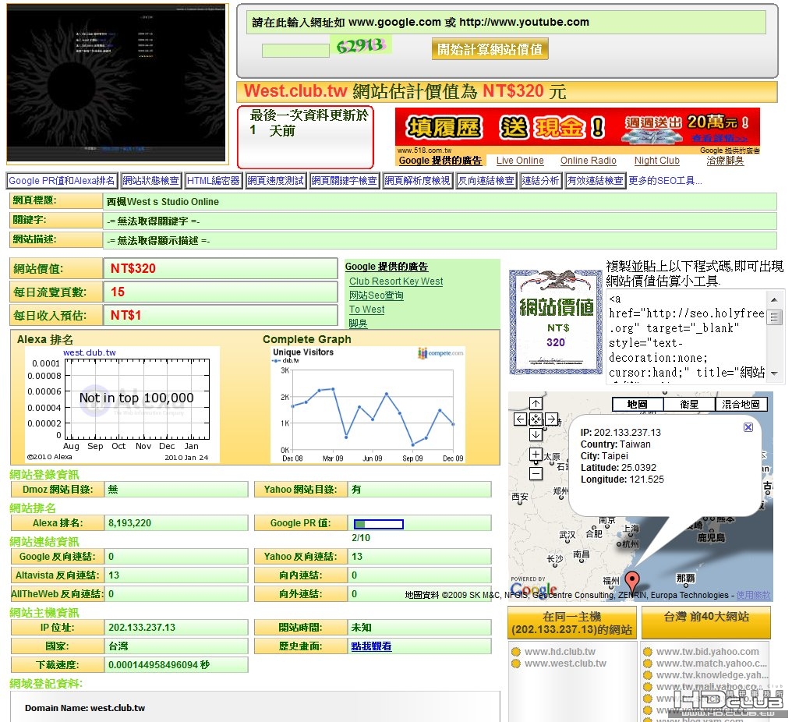792x722 pixels.
Task: Open www.west.club.tw in same-host list
Action: (565, 664)
